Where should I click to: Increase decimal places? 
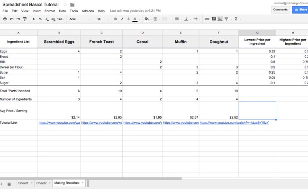[53, 19]
